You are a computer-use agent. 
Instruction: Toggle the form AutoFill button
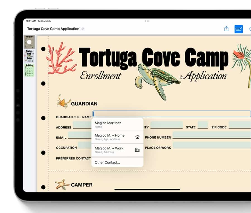coord(238,29)
